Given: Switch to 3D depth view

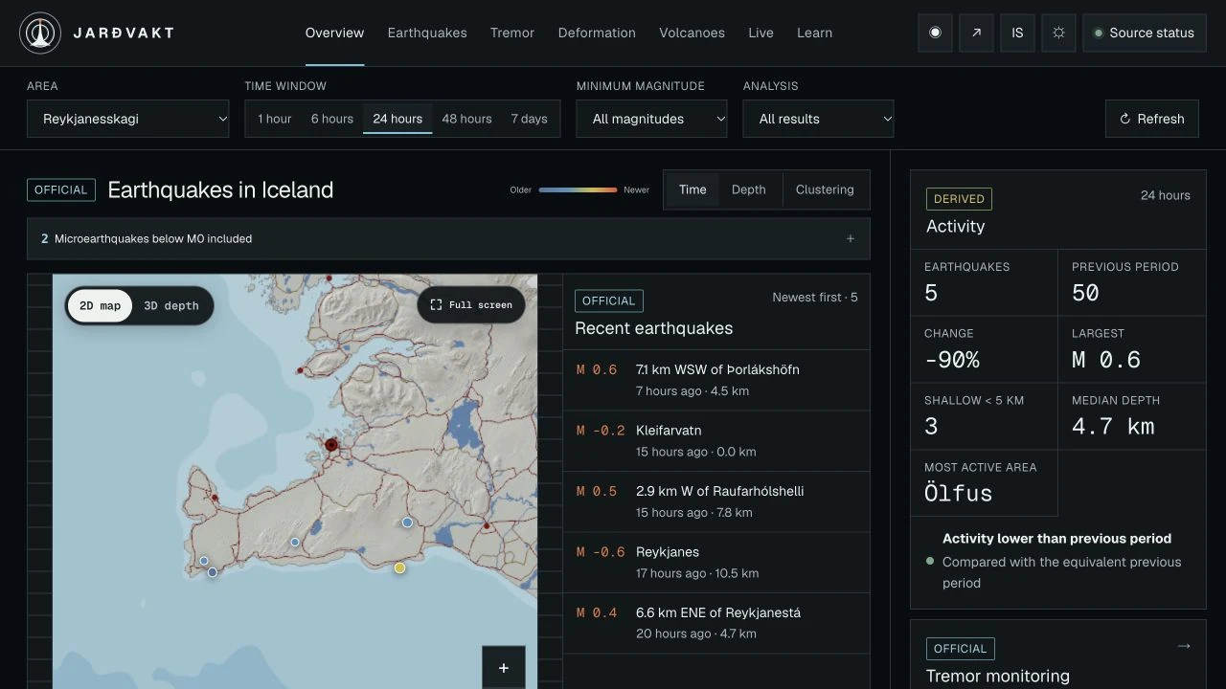Looking at the screenshot, I should pos(171,306).
